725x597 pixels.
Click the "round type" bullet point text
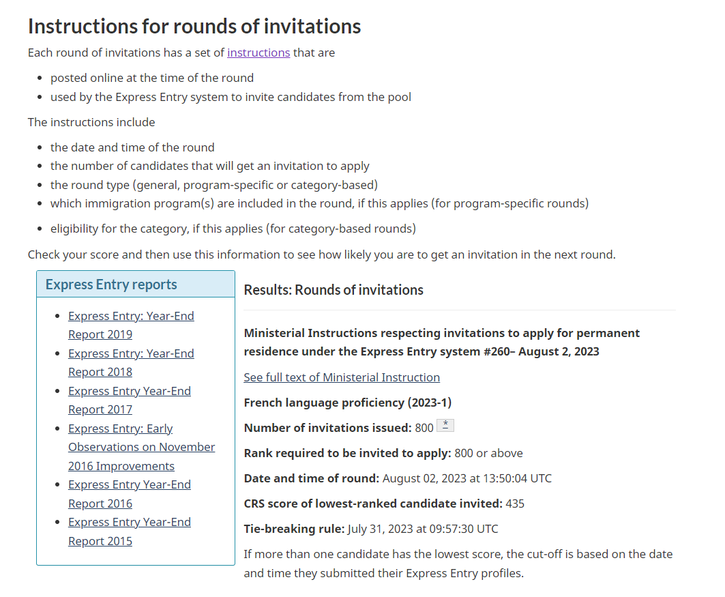[213, 185]
